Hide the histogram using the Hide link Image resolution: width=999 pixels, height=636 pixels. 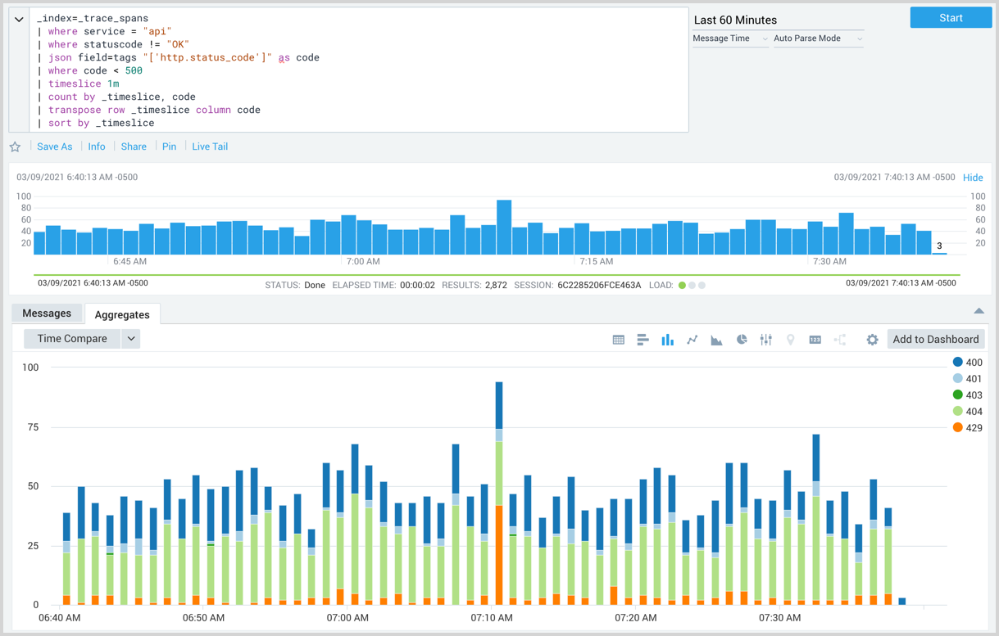tap(973, 177)
